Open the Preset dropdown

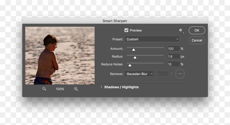(152, 39)
